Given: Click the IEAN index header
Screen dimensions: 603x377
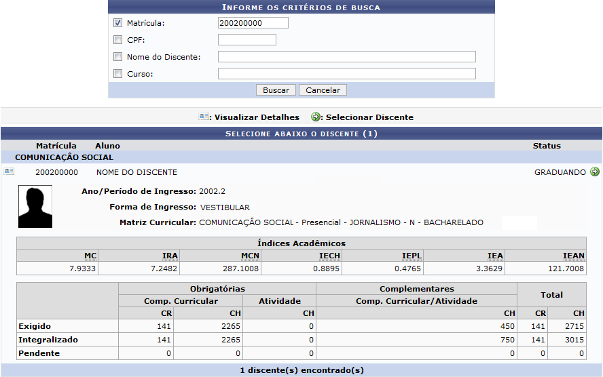Looking at the screenshot, I should pos(574,256).
